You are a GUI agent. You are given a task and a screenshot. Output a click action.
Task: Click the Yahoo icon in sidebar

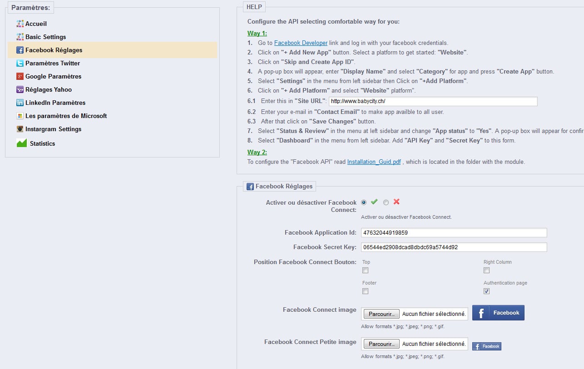pos(20,89)
